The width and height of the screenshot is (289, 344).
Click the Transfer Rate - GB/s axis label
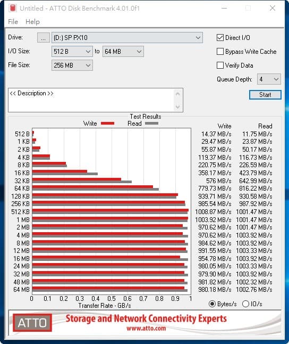pos(105,306)
